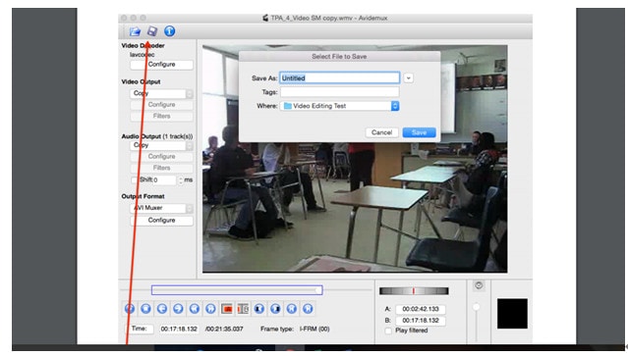Open the Information toolbar icon

tap(169, 31)
